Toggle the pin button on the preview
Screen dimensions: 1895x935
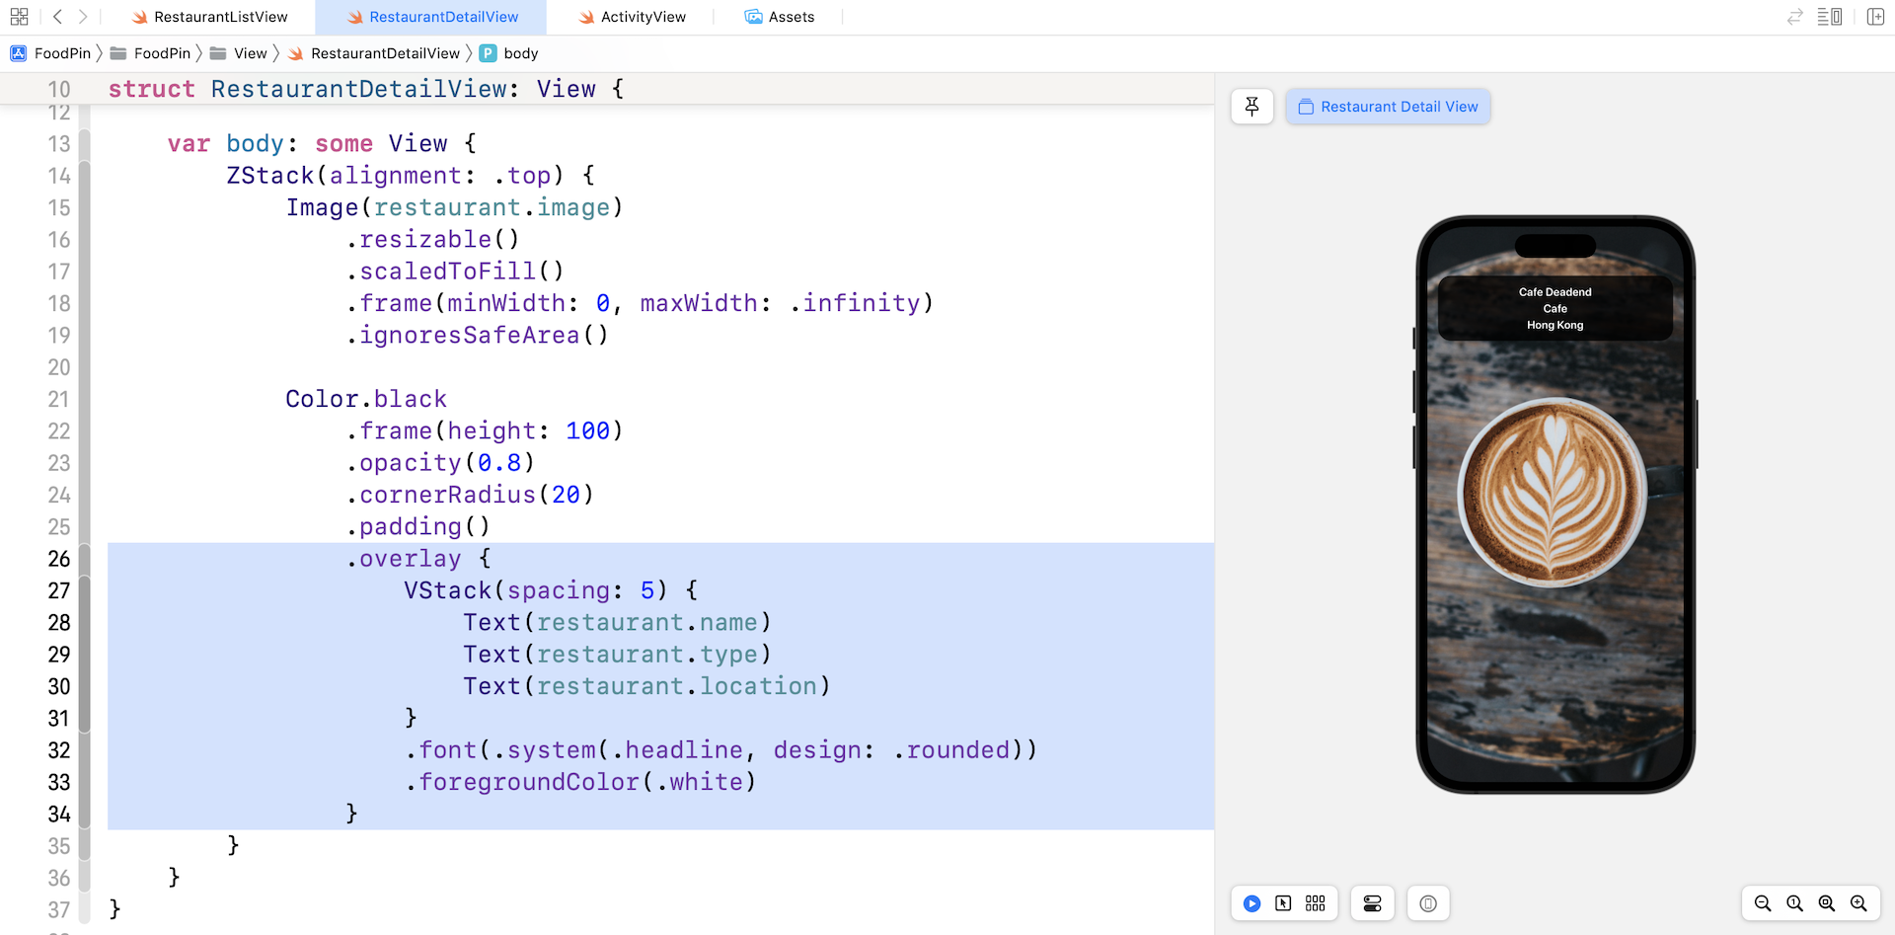(x=1251, y=106)
